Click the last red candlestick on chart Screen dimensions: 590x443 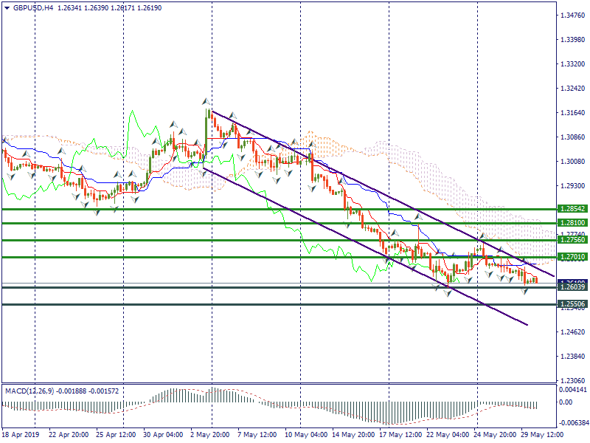(535, 280)
